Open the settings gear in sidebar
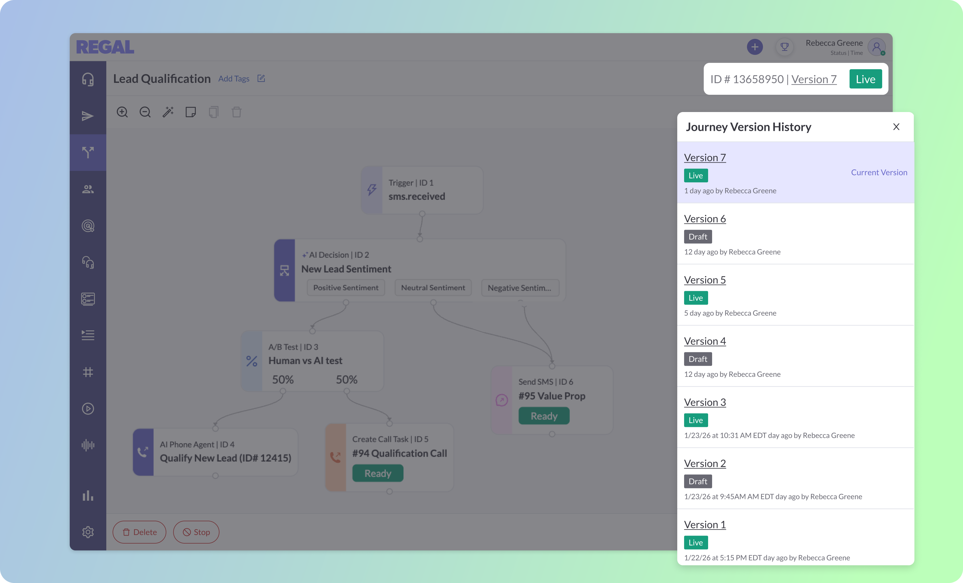 (88, 532)
